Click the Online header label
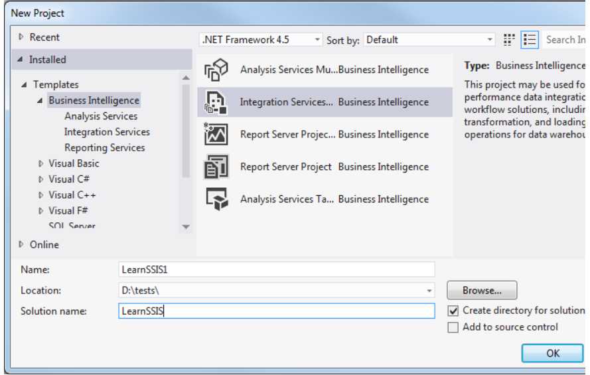This screenshot has height=375, width=590. [x=44, y=244]
